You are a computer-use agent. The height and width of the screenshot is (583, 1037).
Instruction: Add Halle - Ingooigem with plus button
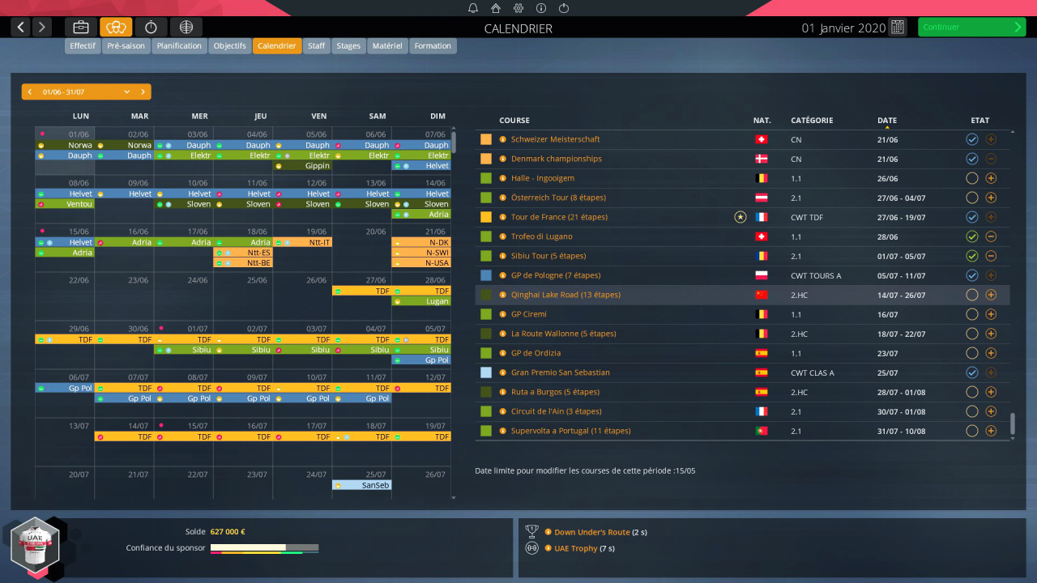[991, 178]
